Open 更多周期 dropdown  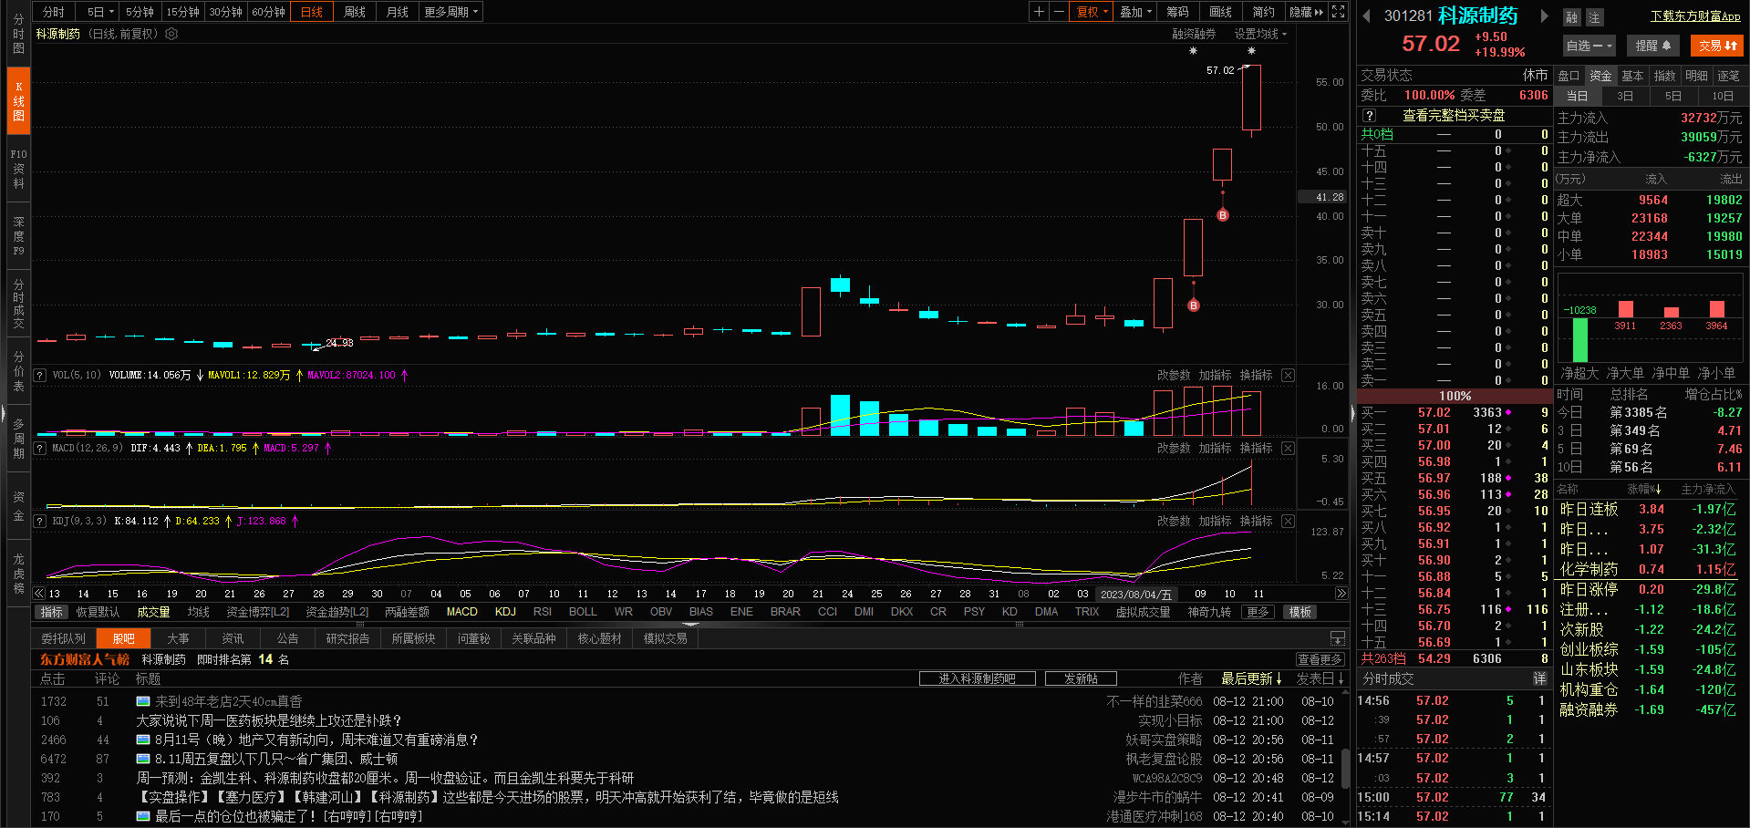coord(450,12)
